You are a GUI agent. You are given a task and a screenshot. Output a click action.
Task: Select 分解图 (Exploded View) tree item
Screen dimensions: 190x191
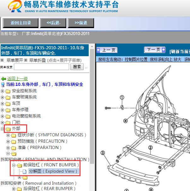click(53, 171)
